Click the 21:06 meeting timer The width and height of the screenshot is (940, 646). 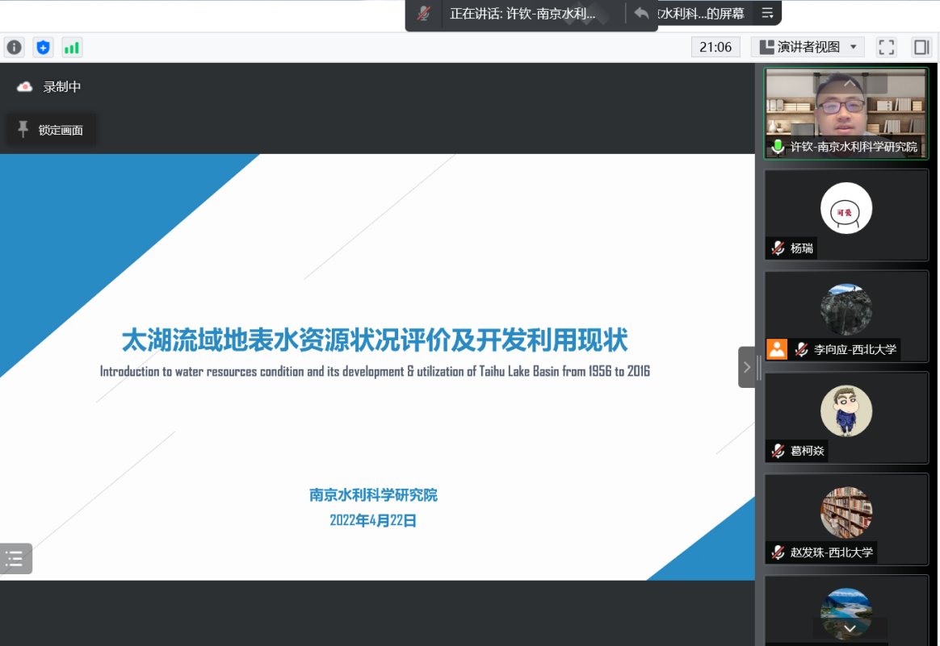715,48
